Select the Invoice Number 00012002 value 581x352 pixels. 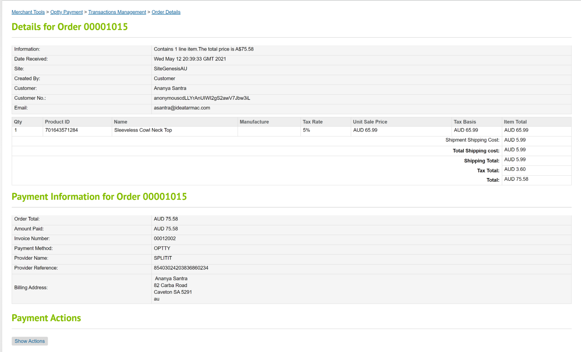(165, 239)
